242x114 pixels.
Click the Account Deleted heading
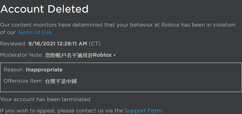(x=44, y=9)
